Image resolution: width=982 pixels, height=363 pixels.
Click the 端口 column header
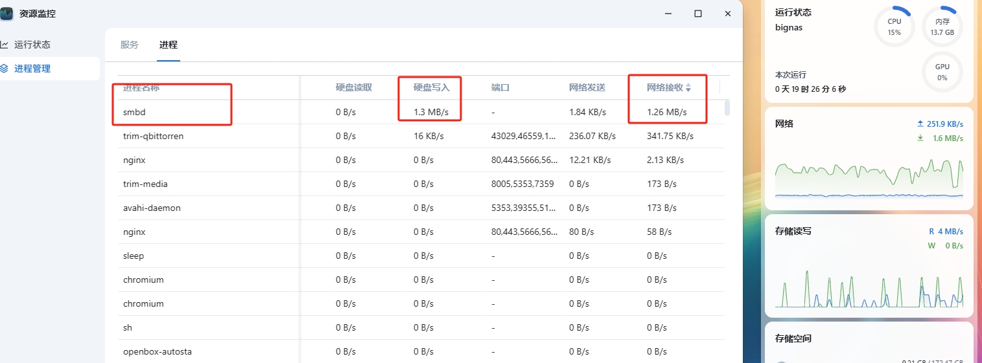[500, 87]
